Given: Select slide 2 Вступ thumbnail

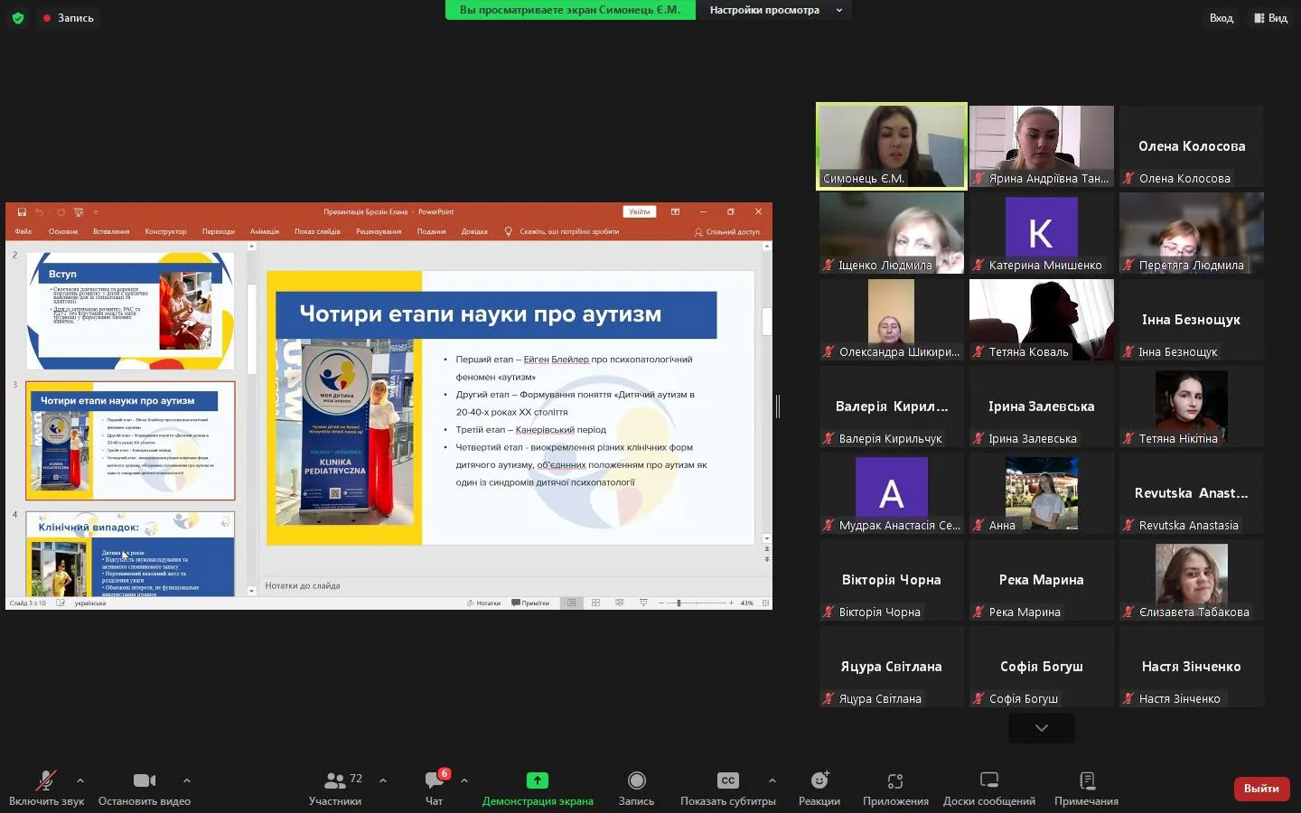Looking at the screenshot, I should [x=130, y=311].
